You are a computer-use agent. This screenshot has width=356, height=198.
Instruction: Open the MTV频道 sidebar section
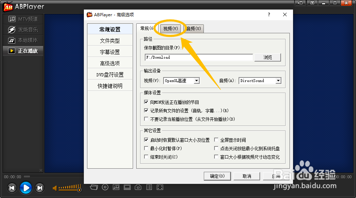23,19
